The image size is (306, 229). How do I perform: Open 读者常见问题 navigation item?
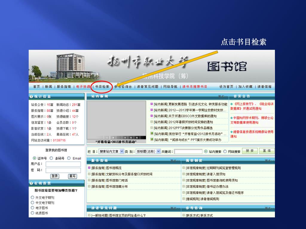[148, 87]
